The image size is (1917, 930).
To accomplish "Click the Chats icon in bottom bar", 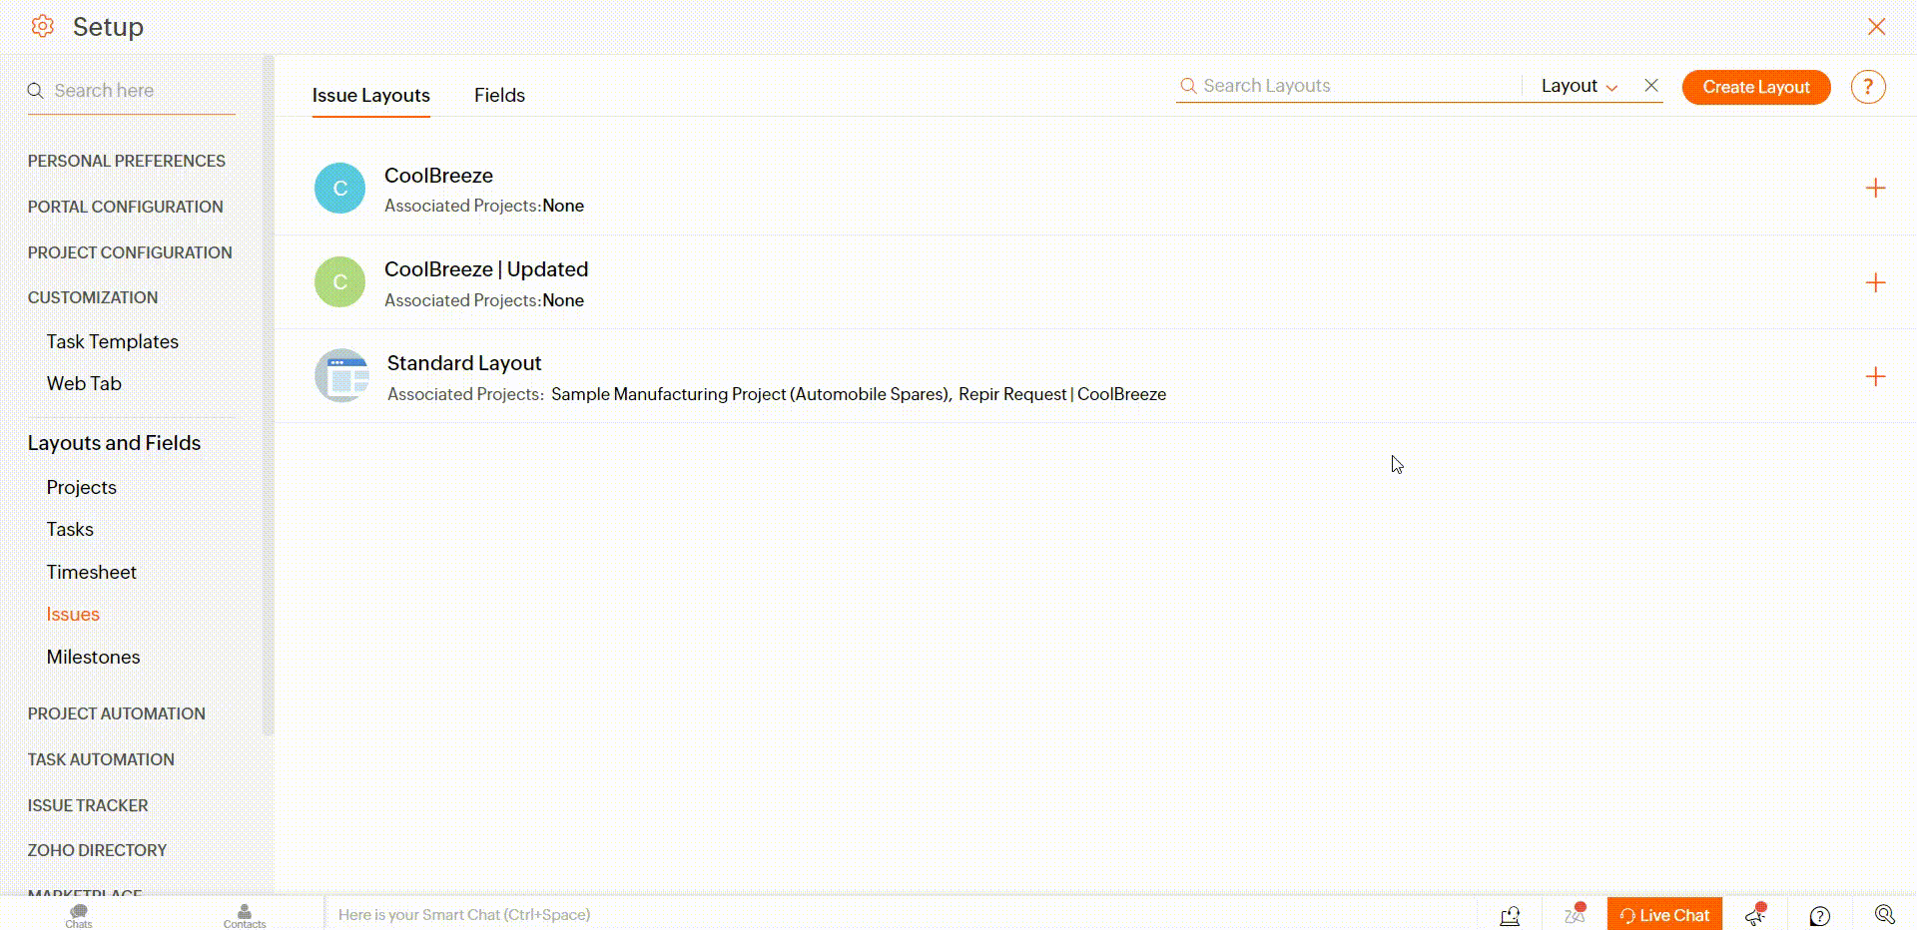I will [x=79, y=914].
